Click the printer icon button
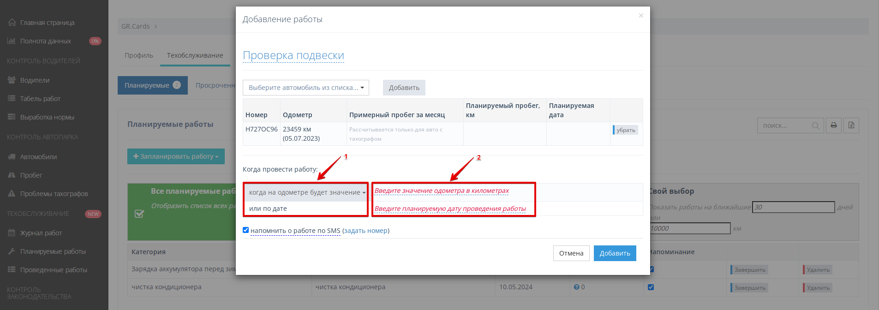879x310 pixels. pyautogui.click(x=833, y=125)
